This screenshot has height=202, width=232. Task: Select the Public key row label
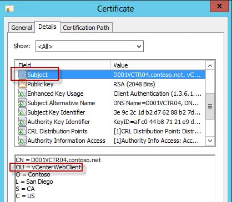[x=41, y=84]
